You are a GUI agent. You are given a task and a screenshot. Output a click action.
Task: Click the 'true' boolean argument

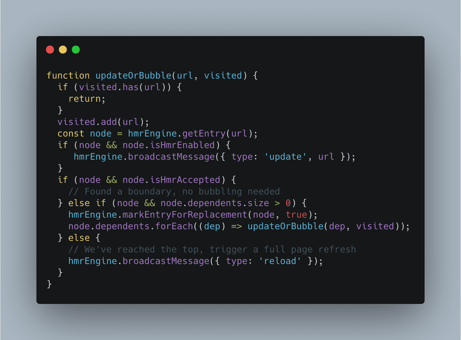296,215
